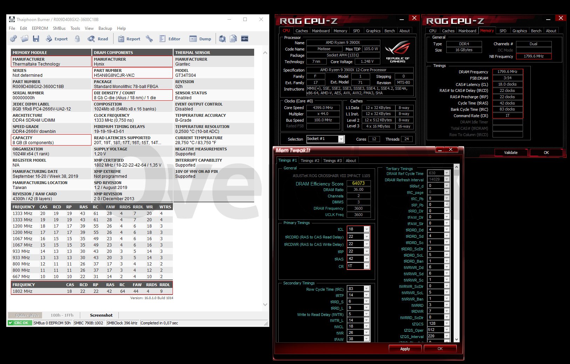Open the Report toolbar item
This screenshot has width=570, height=364.
pyautogui.click(x=129, y=39)
